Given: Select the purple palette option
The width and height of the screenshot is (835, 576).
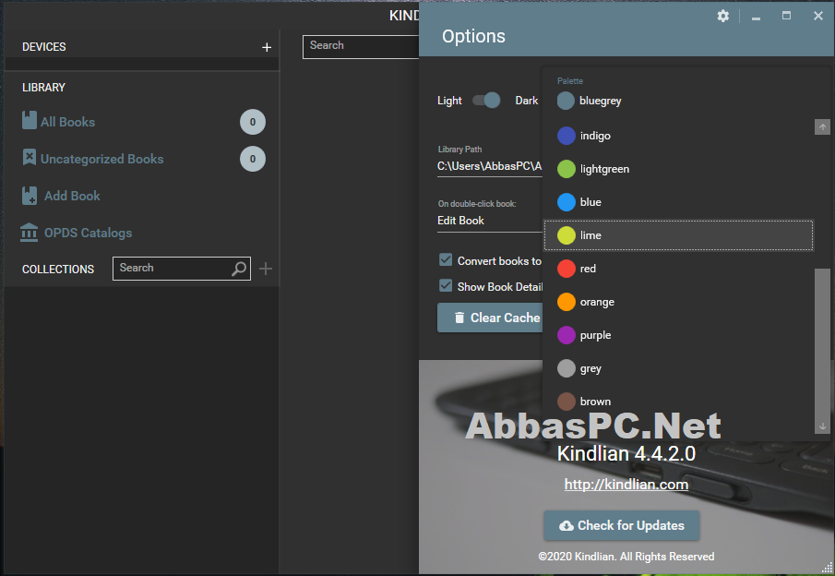Looking at the screenshot, I should (678, 335).
